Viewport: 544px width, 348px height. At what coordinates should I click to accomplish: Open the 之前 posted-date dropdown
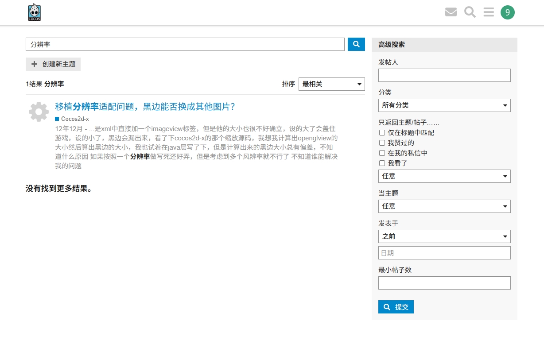tap(444, 236)
